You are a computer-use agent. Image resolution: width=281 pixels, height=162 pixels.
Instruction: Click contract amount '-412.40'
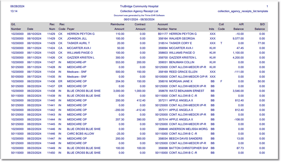pyautogui.click(x=140, y=110)
